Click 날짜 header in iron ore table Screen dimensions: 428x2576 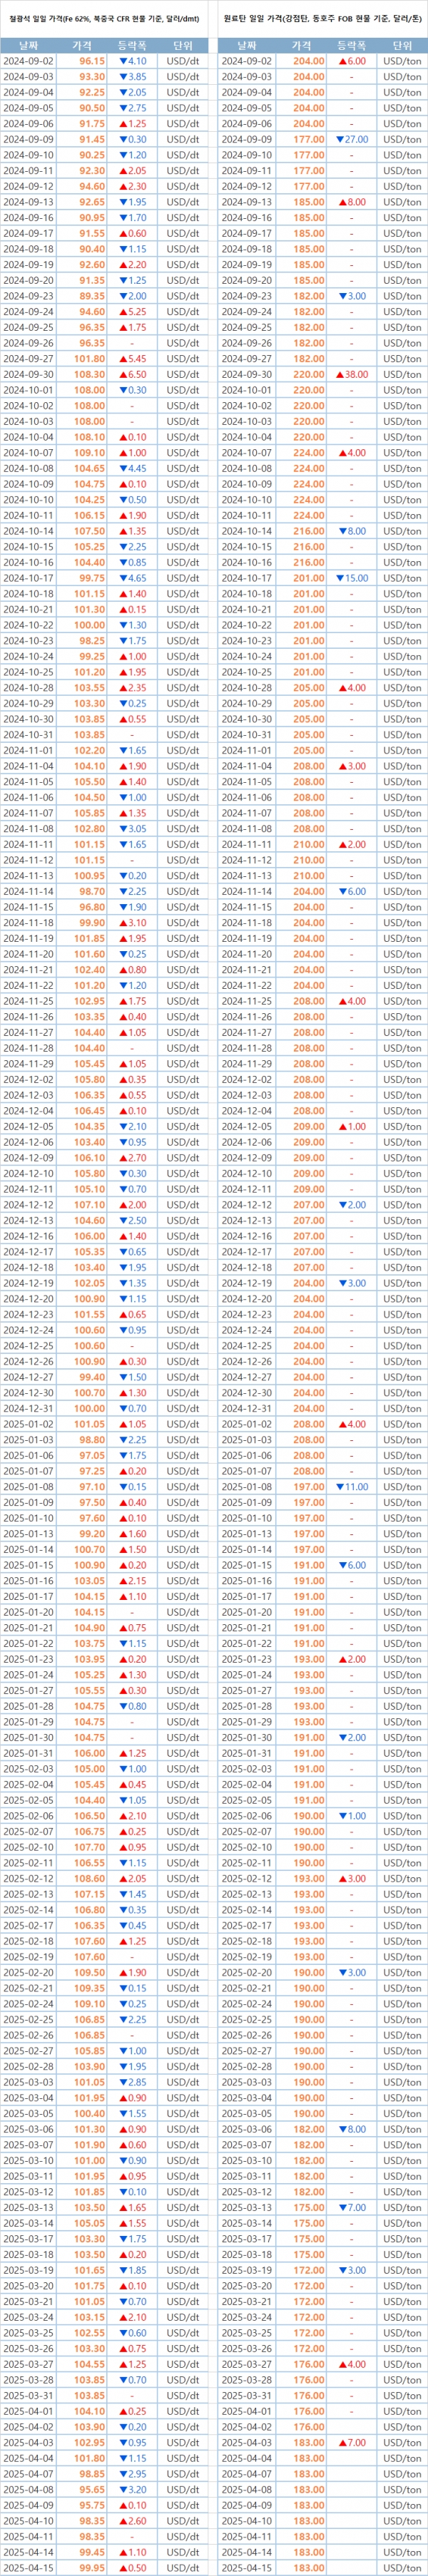28,46
